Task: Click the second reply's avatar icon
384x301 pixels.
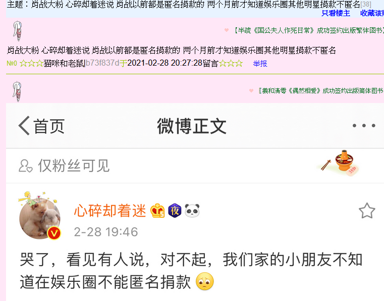Action: pyautogui.click(x=17, y=91)
